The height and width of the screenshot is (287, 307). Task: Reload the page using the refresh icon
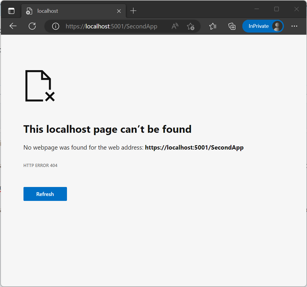tap(32, 26)
